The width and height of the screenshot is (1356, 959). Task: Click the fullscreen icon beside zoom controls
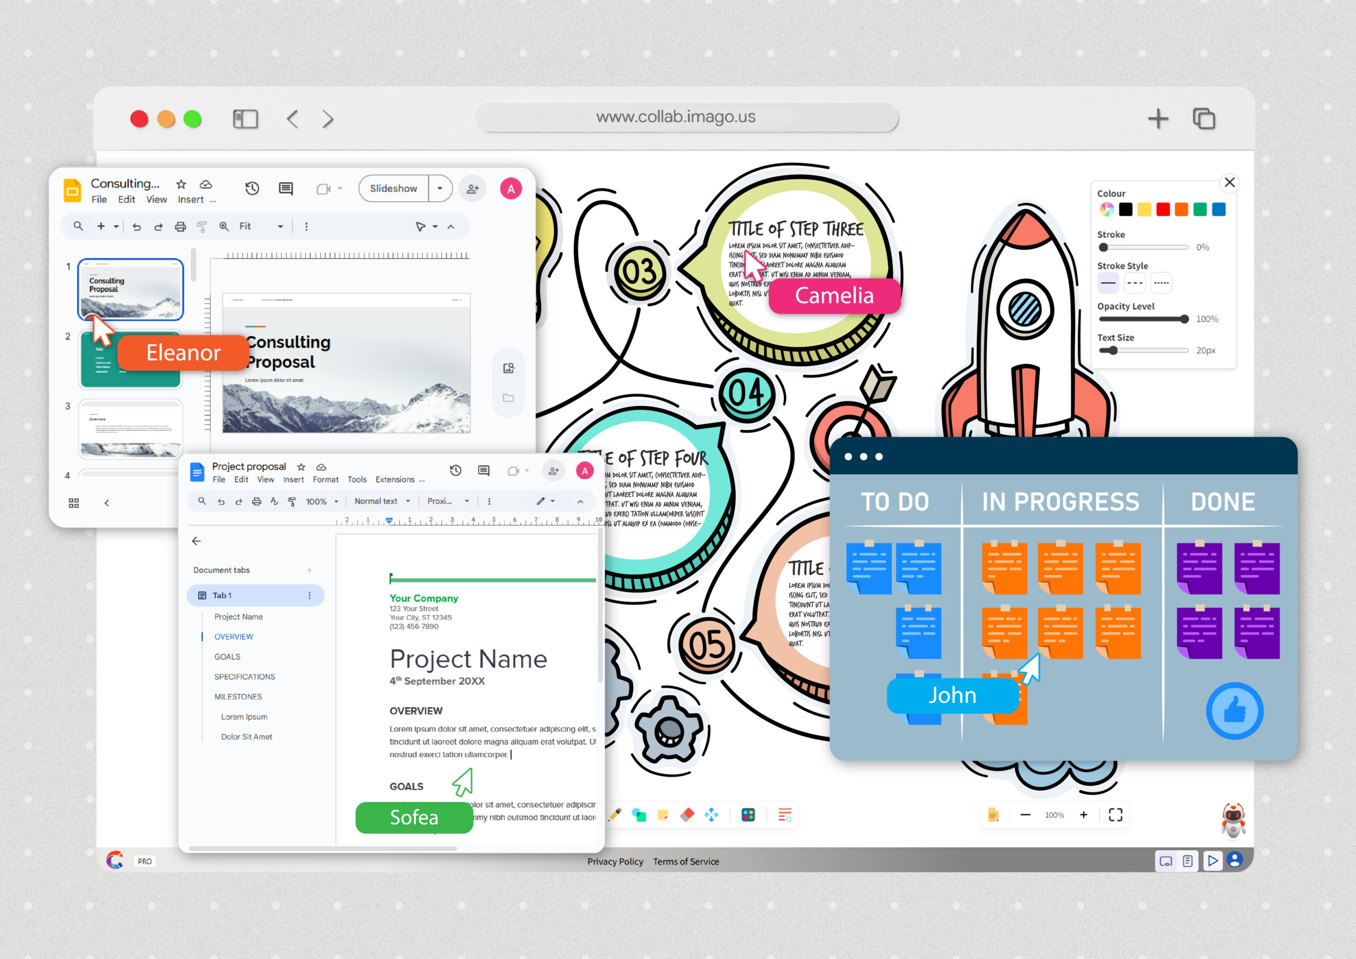(x=1115, y=815)
